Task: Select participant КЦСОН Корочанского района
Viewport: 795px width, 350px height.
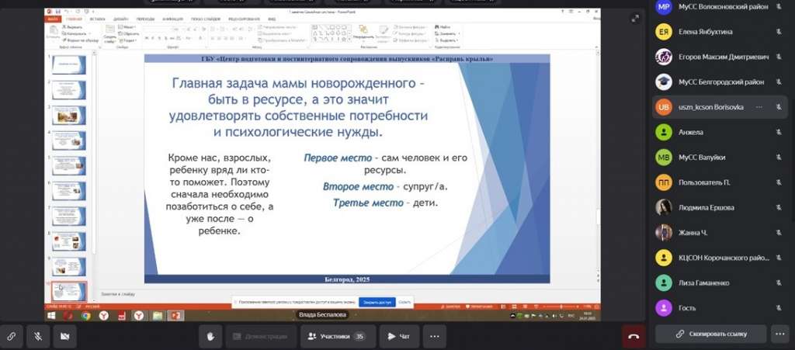Action: point(720,258)
